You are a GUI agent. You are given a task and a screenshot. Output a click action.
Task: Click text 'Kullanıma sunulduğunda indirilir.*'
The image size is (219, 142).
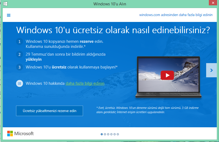click(x=56, y=47)
